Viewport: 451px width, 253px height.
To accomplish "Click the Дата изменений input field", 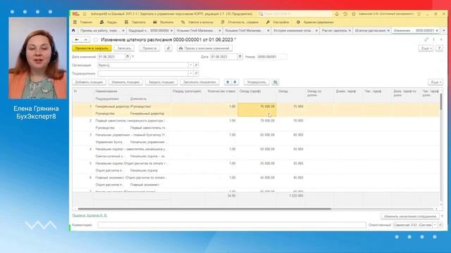I will click(x=111, y=57).
